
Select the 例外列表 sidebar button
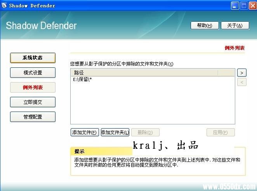click(x=33, y=87)
